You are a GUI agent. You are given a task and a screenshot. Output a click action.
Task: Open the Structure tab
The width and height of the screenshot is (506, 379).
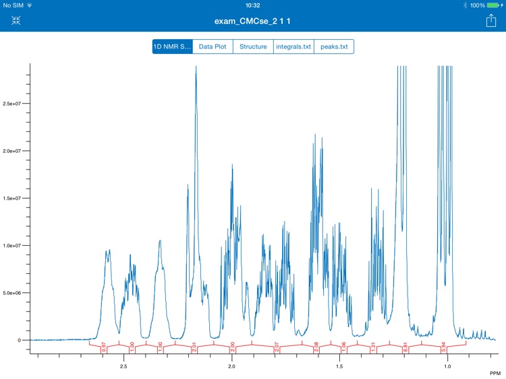[x=253, y=46]
